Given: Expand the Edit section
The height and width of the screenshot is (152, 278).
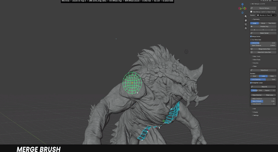Looking at the screenshot, I should (x=254, y=109).
